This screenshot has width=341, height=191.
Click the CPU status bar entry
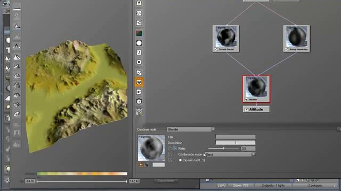222,186
